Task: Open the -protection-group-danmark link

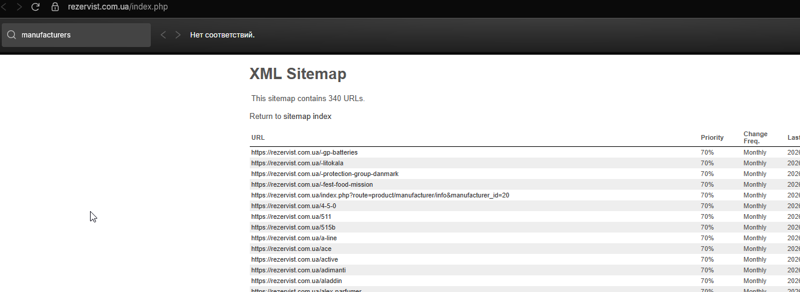Action: 324,174
